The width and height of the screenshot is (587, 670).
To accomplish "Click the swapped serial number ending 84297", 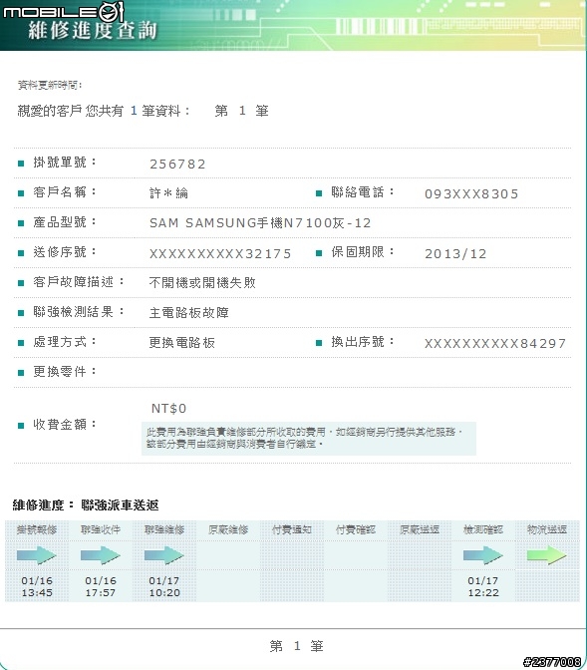I will pyautogui.click(x=495, y=344).
